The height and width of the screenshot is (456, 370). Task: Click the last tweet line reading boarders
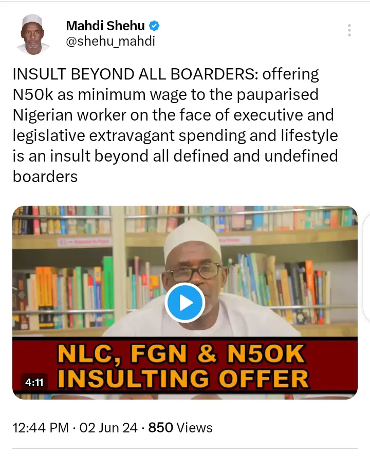(x=45, y=176)
